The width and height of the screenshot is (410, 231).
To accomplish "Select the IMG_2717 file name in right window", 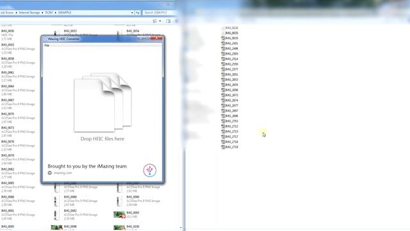I will tap(232, 137).
